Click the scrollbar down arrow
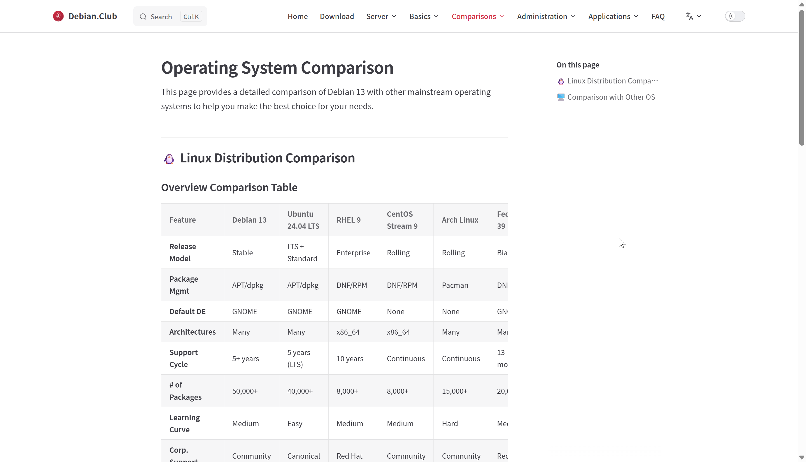 (802, 457)
